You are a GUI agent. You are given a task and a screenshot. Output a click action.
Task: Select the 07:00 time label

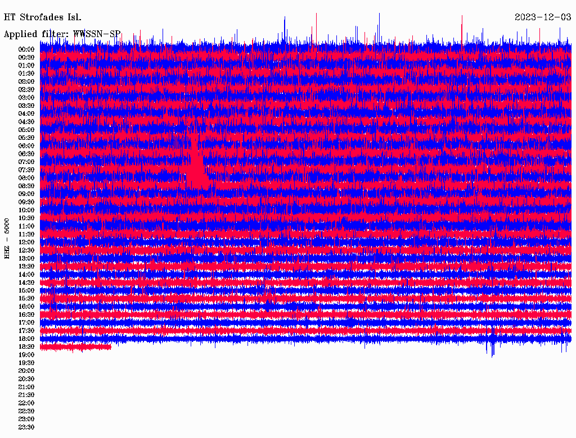coord(26,162)
